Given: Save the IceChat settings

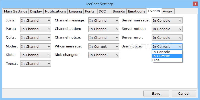Looking at the screenshot, I should [x=156, y=94].
